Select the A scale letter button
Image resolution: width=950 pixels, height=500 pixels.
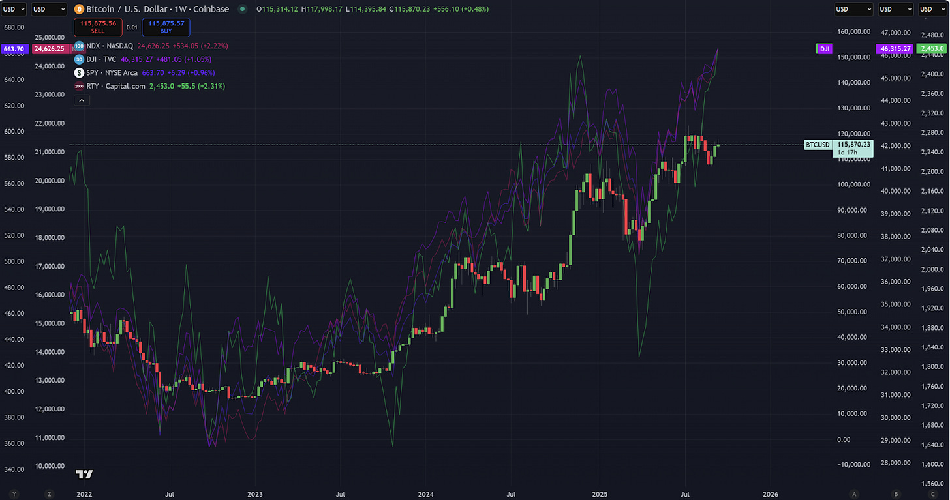click(853, 493)
